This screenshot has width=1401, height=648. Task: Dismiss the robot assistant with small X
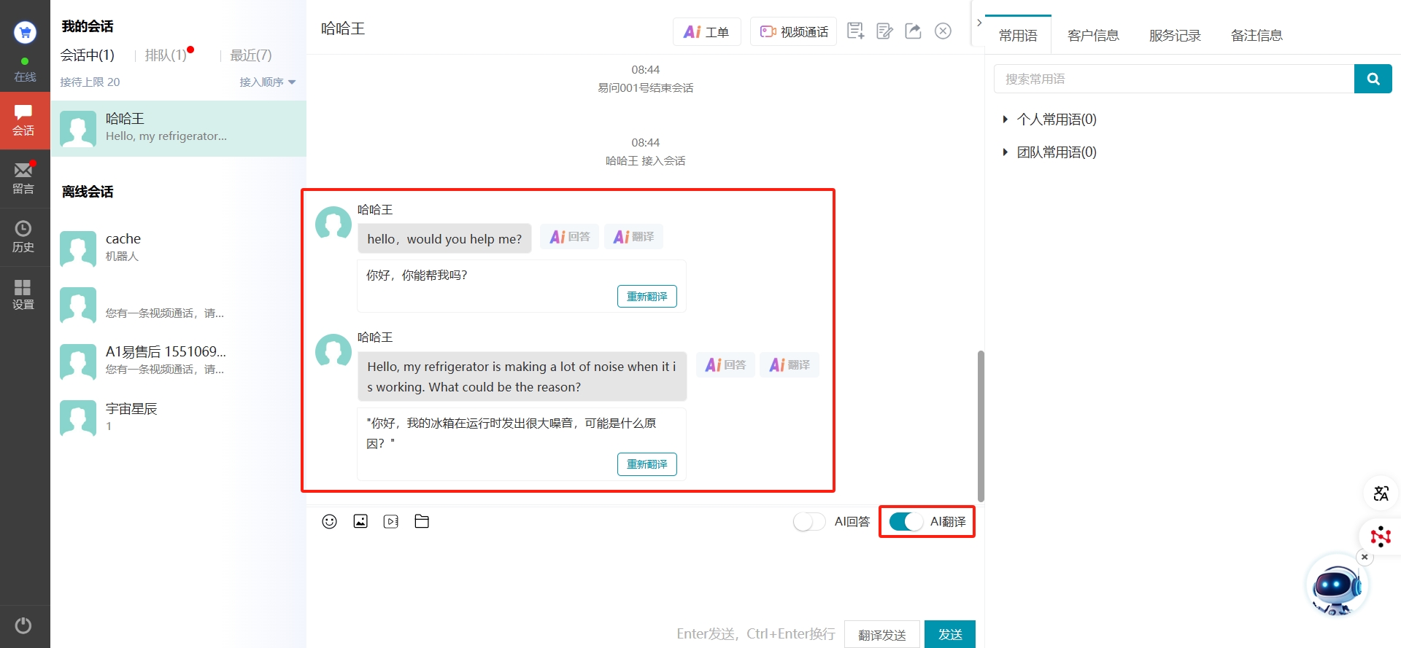[x=1365, y=557]
